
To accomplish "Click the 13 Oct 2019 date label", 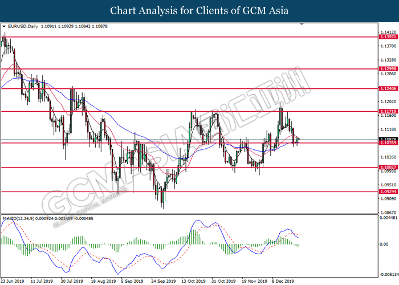I will [193, 281].
